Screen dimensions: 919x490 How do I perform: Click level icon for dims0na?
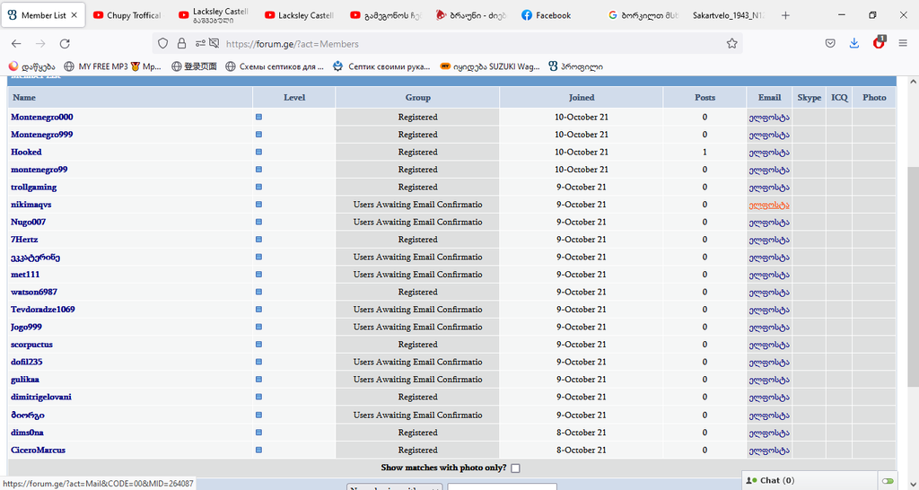coord(258,433)
